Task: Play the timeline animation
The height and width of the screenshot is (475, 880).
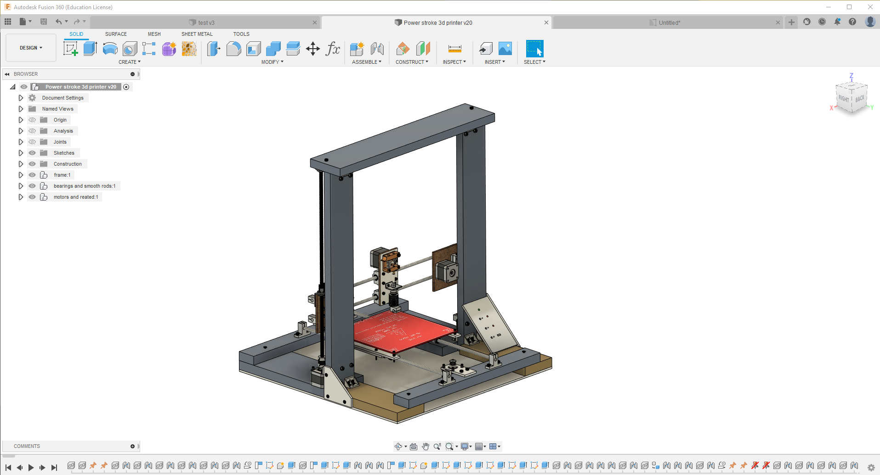Action: point(31,467)
